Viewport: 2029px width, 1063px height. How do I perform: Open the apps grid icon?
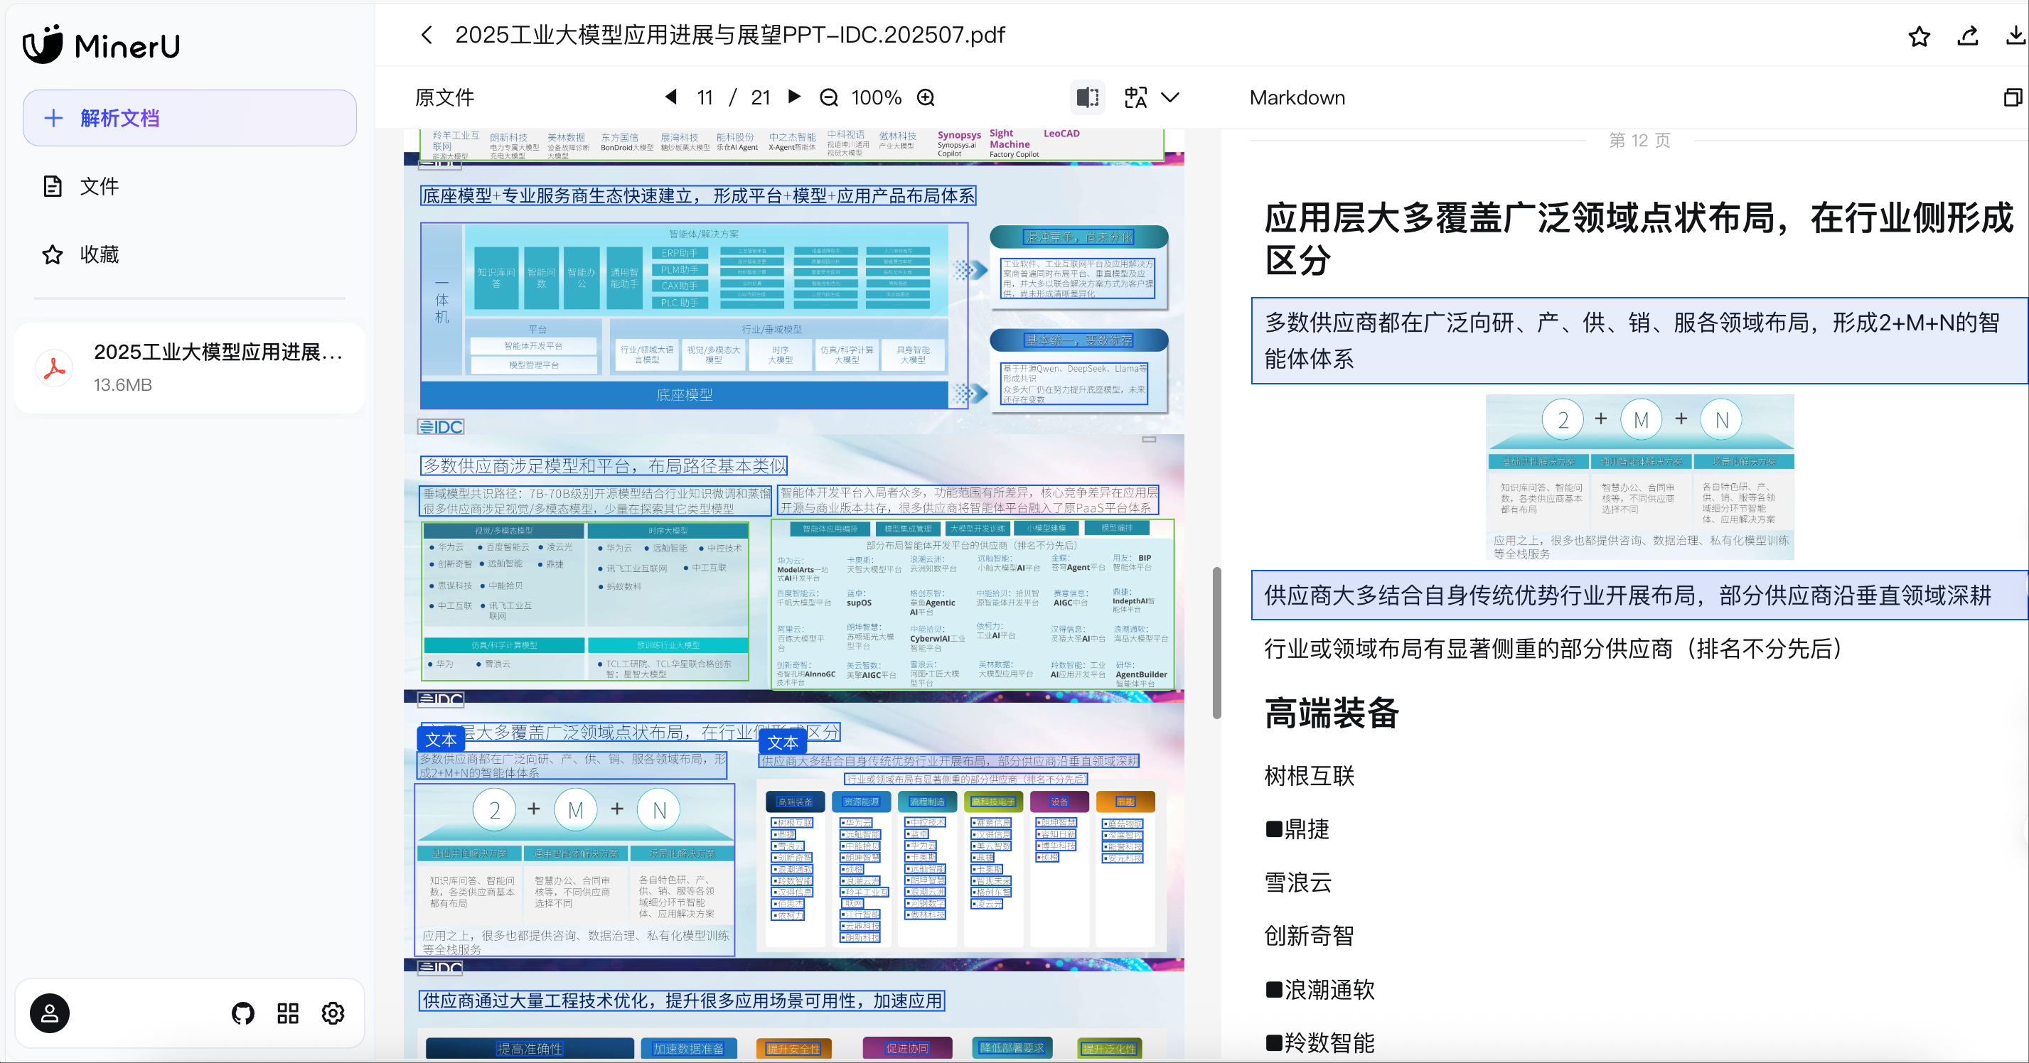tap(287, 1013)
